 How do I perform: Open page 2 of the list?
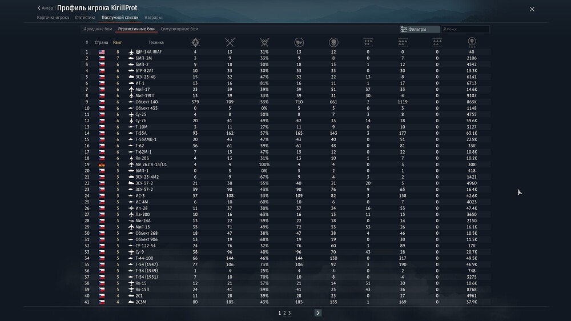tap(284, 313)
